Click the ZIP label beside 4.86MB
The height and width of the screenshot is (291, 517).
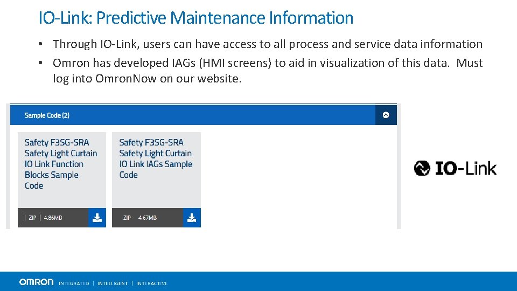tap(32, 218)
